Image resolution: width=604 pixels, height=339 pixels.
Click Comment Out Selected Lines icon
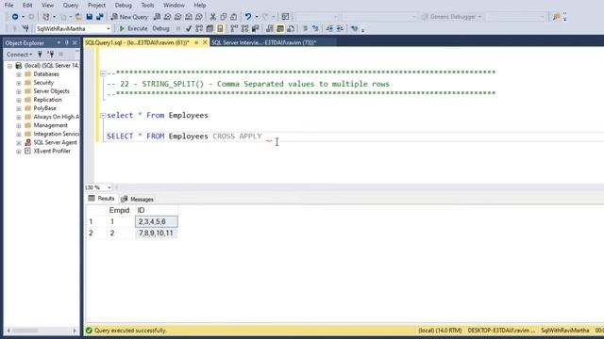tap(305, 28)
